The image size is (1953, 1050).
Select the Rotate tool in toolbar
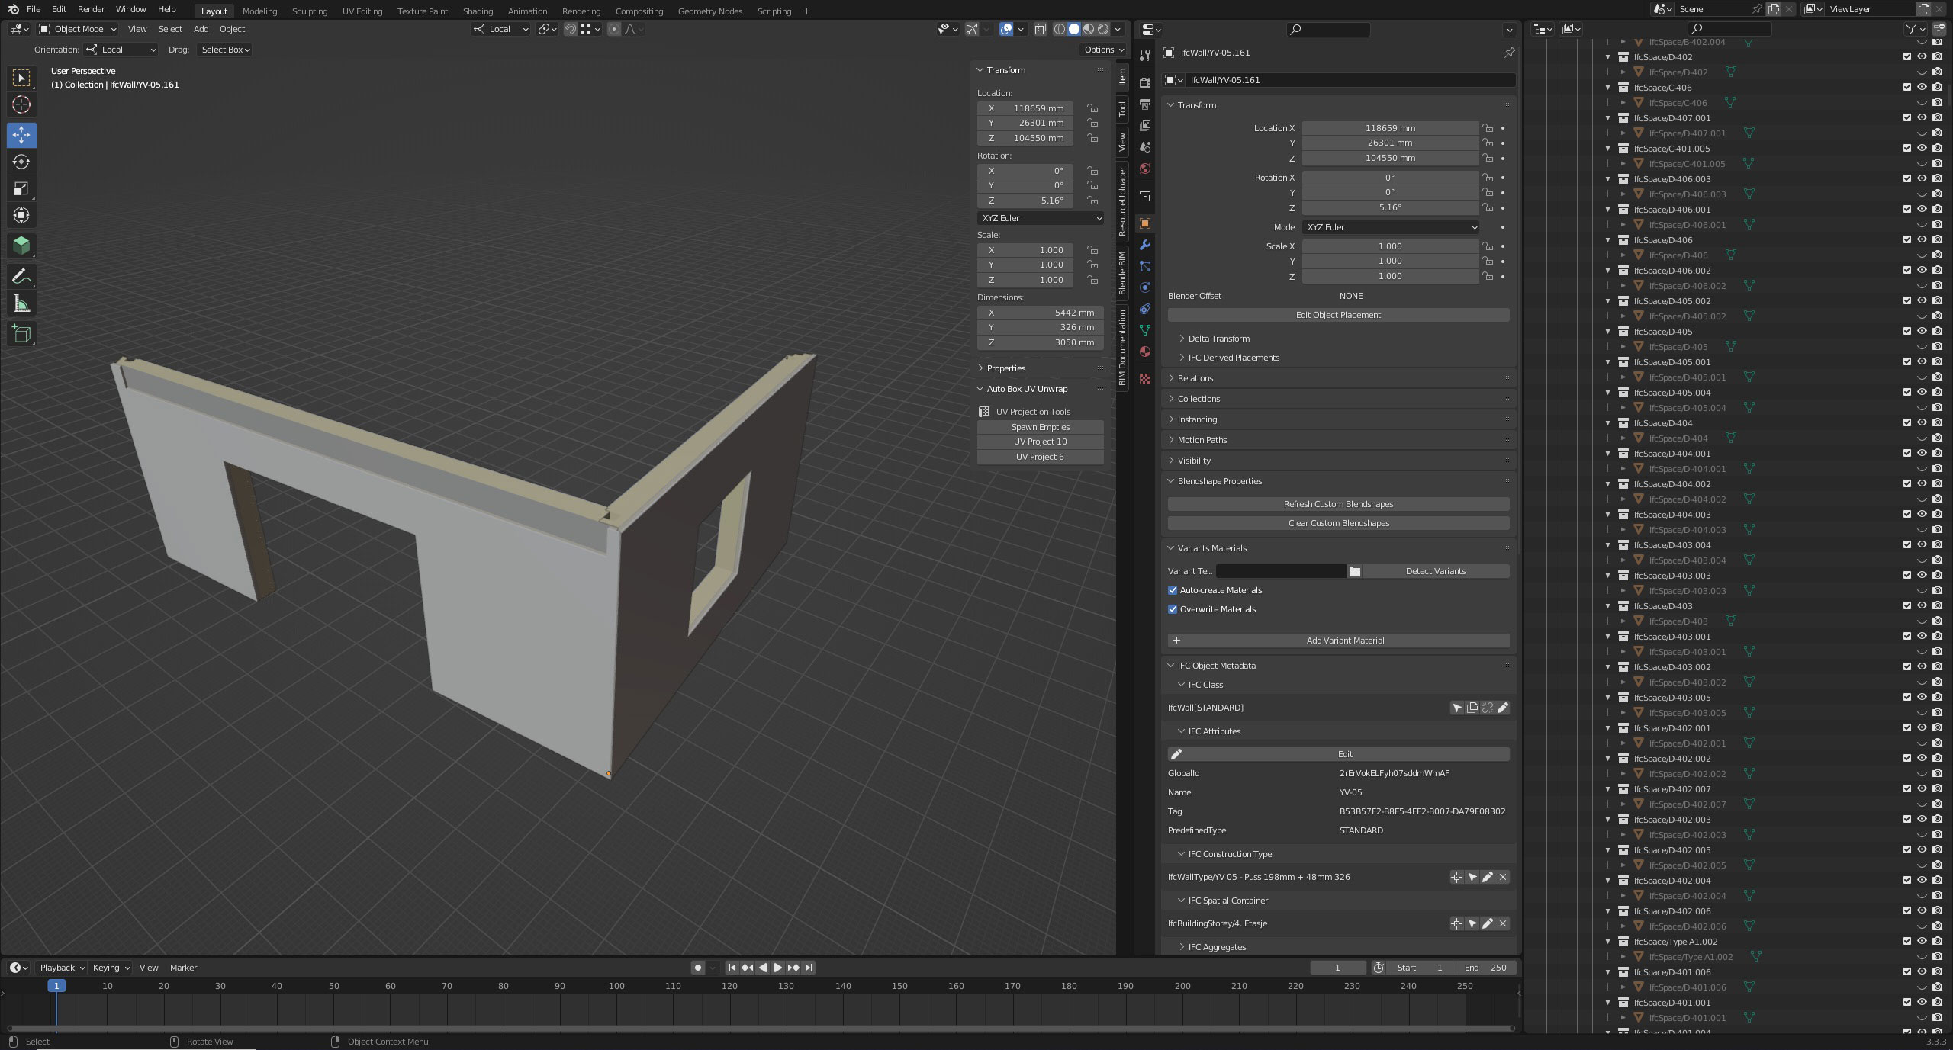(21, 162)
